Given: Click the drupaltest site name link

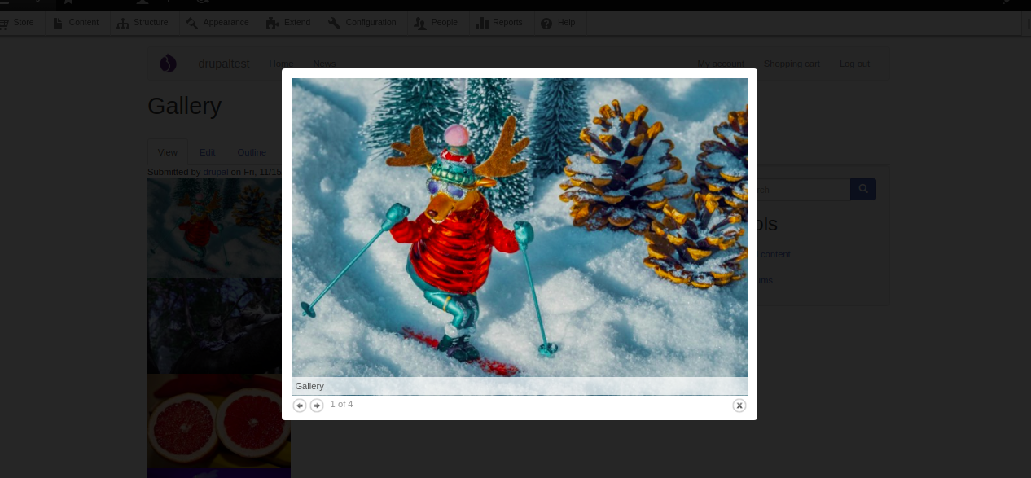Looking at the screenshot, I should (223, 64).
